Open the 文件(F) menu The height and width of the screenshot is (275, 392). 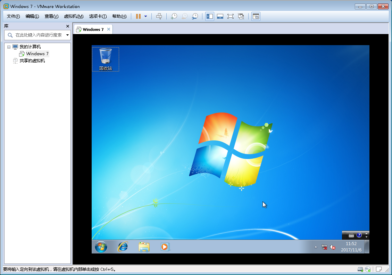click(13, 16)
